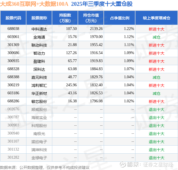
Task: Click shares count 107.50
Action: [71, 29]
